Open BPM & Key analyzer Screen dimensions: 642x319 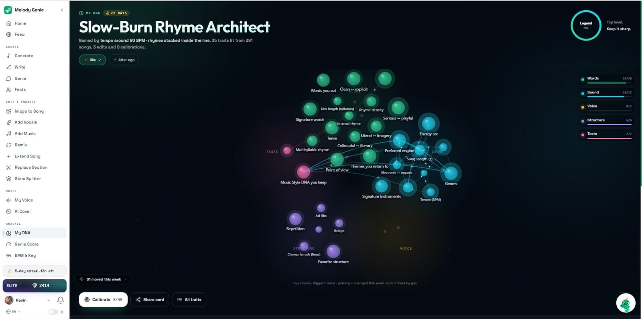click(x=35, y=255)
